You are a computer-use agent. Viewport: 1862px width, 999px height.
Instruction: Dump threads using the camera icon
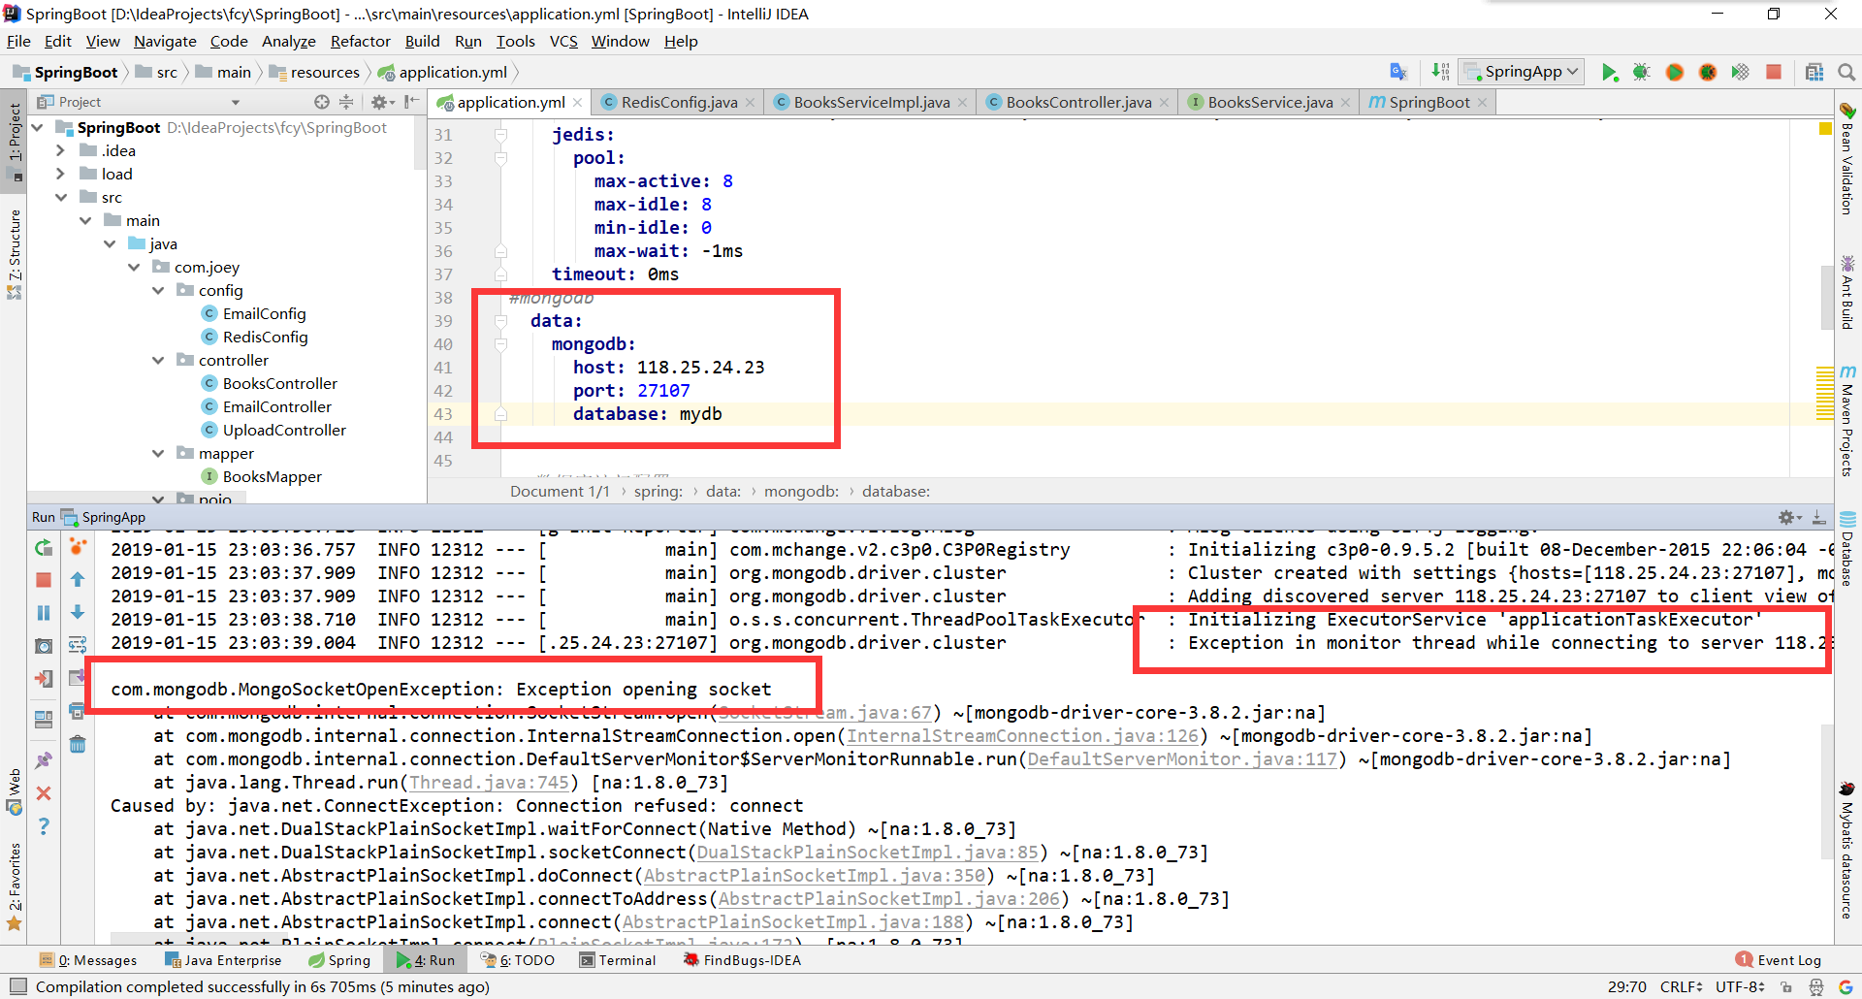[44, 646]
